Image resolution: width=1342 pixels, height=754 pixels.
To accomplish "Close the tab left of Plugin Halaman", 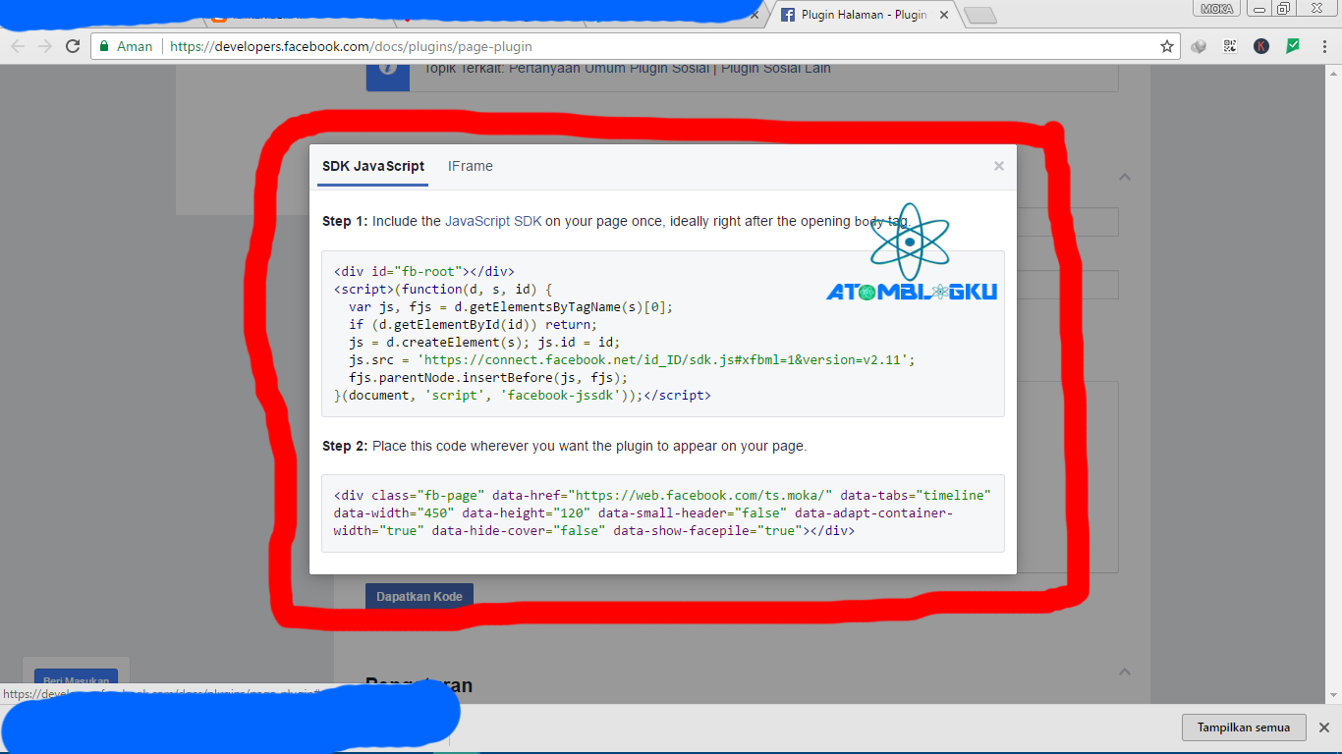I will (x=755, y=15).
